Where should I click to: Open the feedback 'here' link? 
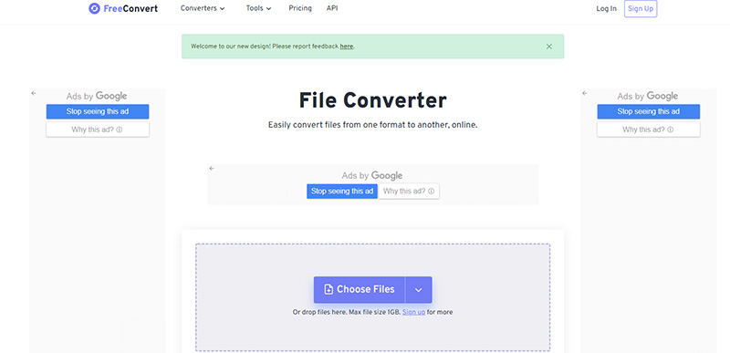click(347, 47)
